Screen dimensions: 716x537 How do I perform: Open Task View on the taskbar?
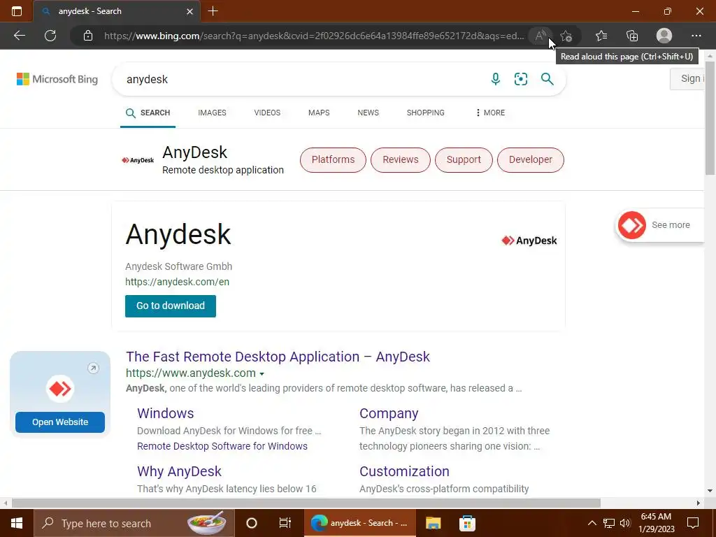[x=285, y=523]
